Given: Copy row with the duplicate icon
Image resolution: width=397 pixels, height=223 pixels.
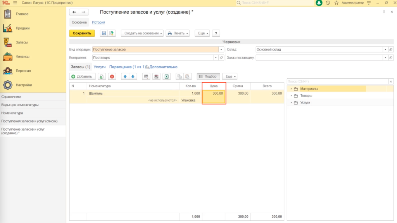Looking at the screenshot, I should (102, 76).
